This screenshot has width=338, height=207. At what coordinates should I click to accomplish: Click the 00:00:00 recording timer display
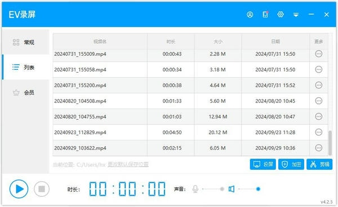point(127,189)
